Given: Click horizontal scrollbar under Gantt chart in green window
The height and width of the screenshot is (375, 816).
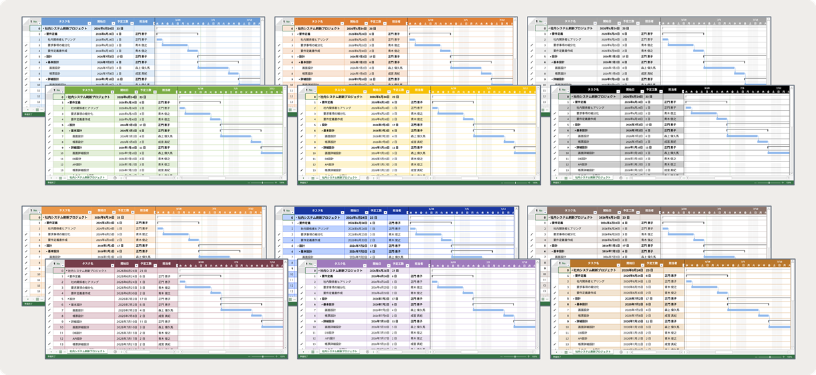Looking at the screenshot, I should (232, 177).
